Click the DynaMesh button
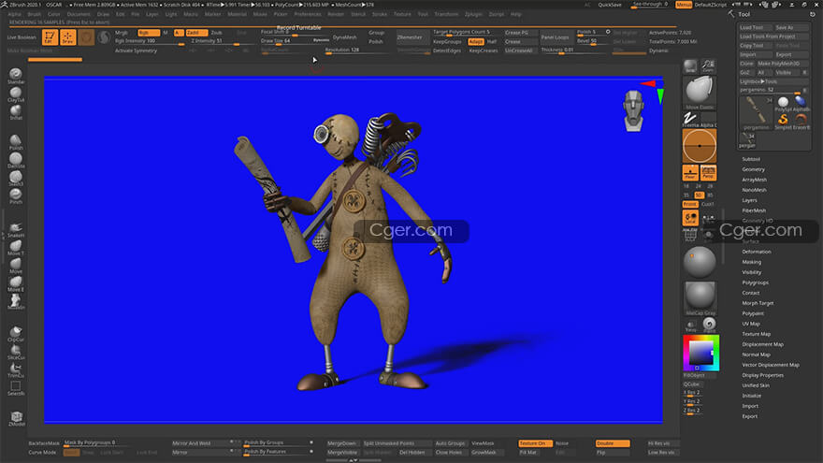This screenshot has width=823, height=463. point(345,37)
